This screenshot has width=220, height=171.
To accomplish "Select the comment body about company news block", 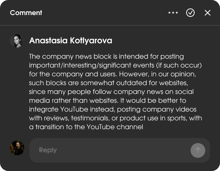I will point(115,92).
